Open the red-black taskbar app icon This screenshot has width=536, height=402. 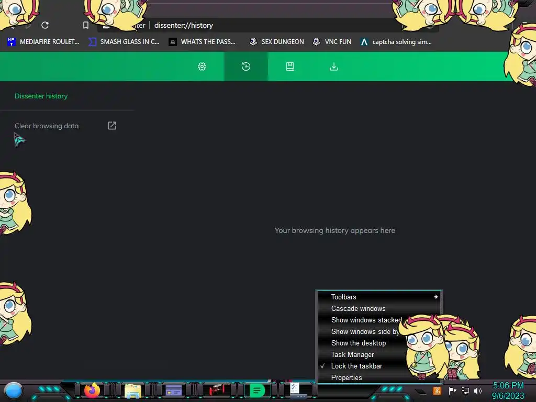tap(216, 389)
